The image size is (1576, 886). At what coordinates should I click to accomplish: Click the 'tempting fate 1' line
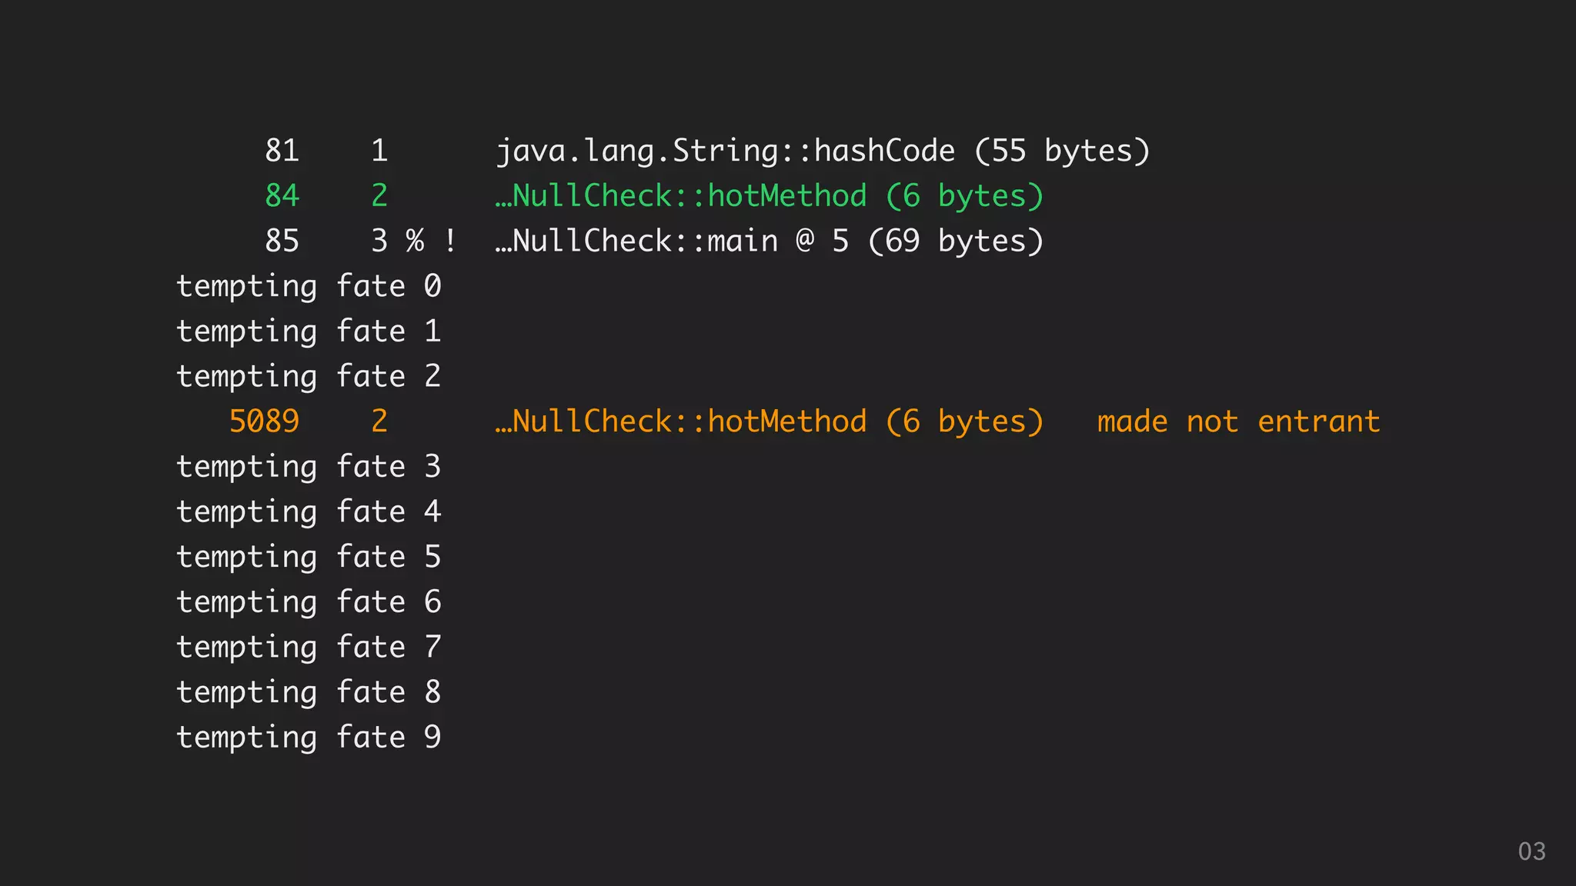tap(309, 331)
